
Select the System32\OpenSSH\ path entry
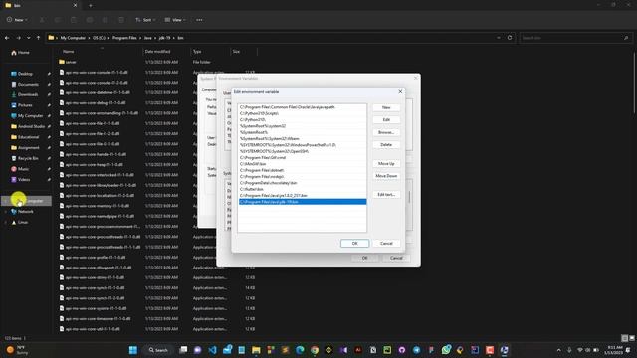click(303, 151)
